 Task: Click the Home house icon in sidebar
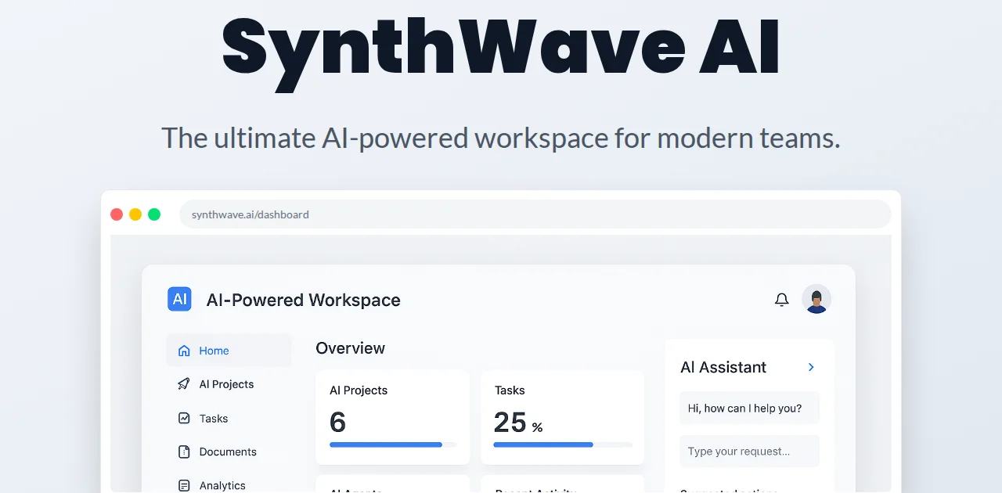coord(184,351)
